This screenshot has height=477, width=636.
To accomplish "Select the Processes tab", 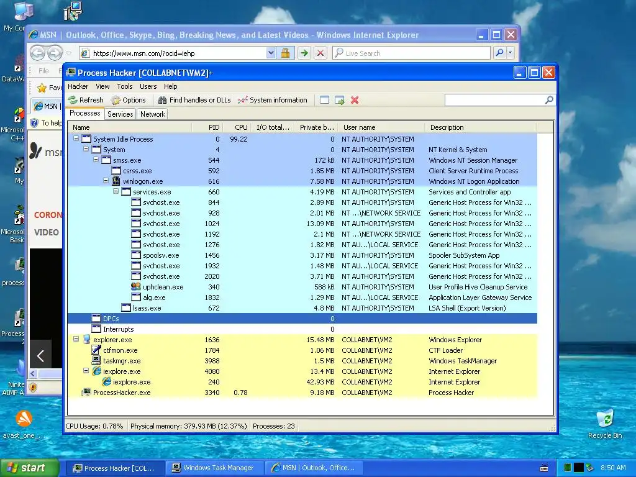I will (84, 113).
